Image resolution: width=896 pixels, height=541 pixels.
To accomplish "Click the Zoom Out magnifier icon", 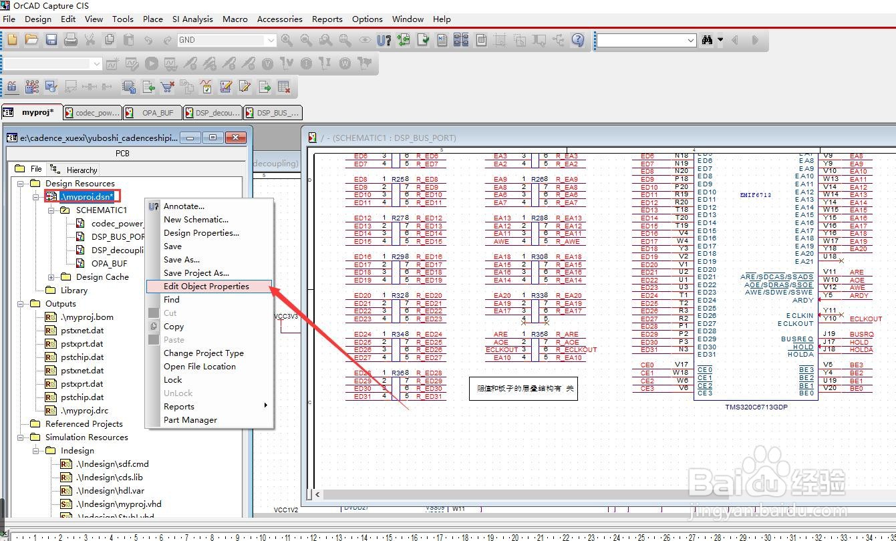I will [x=306, y=40].
